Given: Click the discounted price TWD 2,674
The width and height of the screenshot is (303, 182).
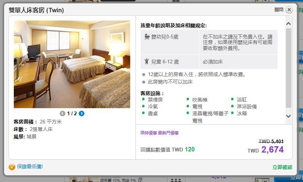Looking at the screenshot, I should [266, 150].
